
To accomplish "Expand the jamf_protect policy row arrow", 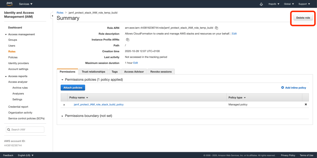I will tap(64, 105).
